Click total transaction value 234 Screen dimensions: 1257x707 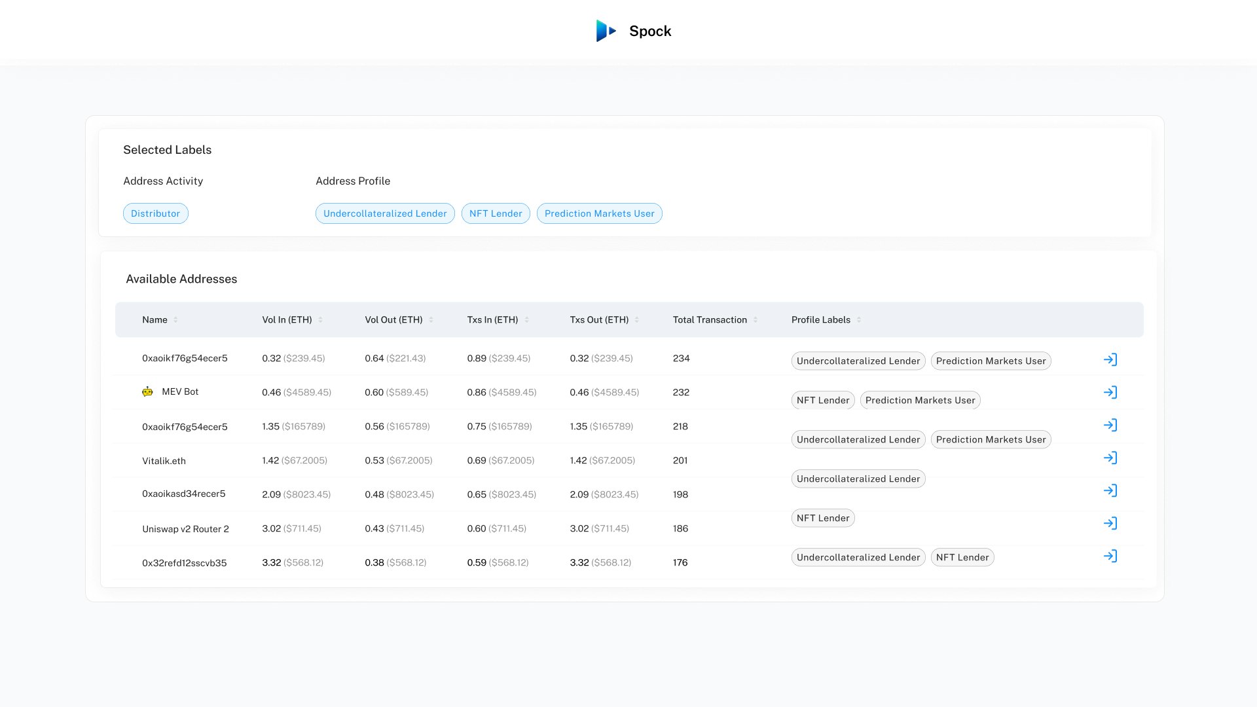pos(681,358)
